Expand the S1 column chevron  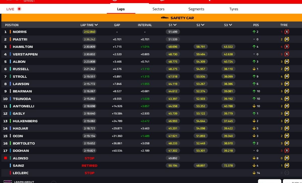pos(175,25)
